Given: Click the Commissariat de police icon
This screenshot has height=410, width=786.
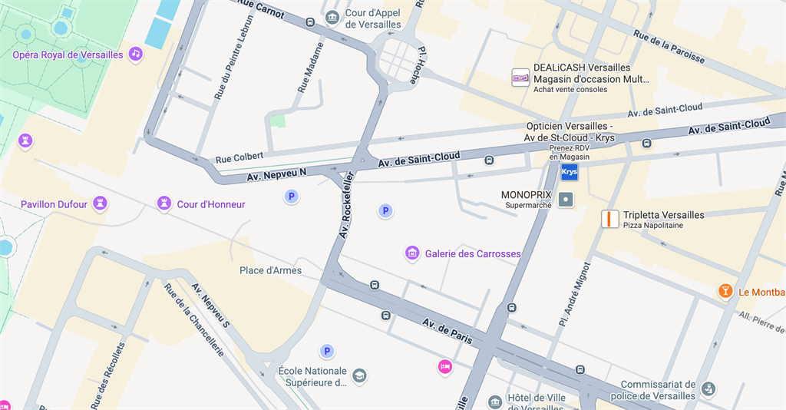Looking at the screenshot, I should click(708, 389).
